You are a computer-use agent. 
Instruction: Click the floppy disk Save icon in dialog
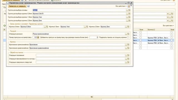28,6
